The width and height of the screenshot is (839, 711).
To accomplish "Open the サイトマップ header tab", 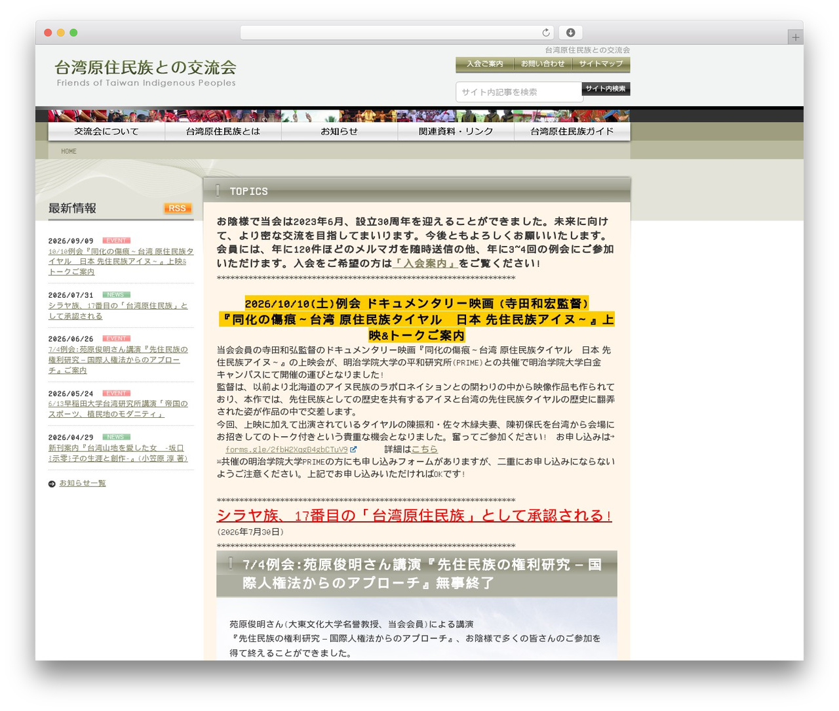I will pos(601,64).
